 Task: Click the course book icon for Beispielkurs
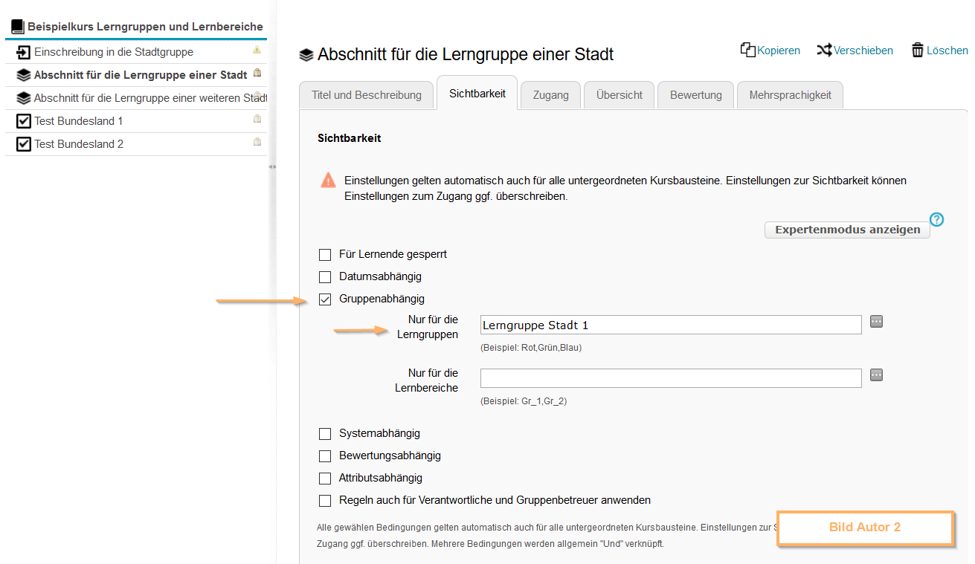pyautogui.click(x=16, y=25)
